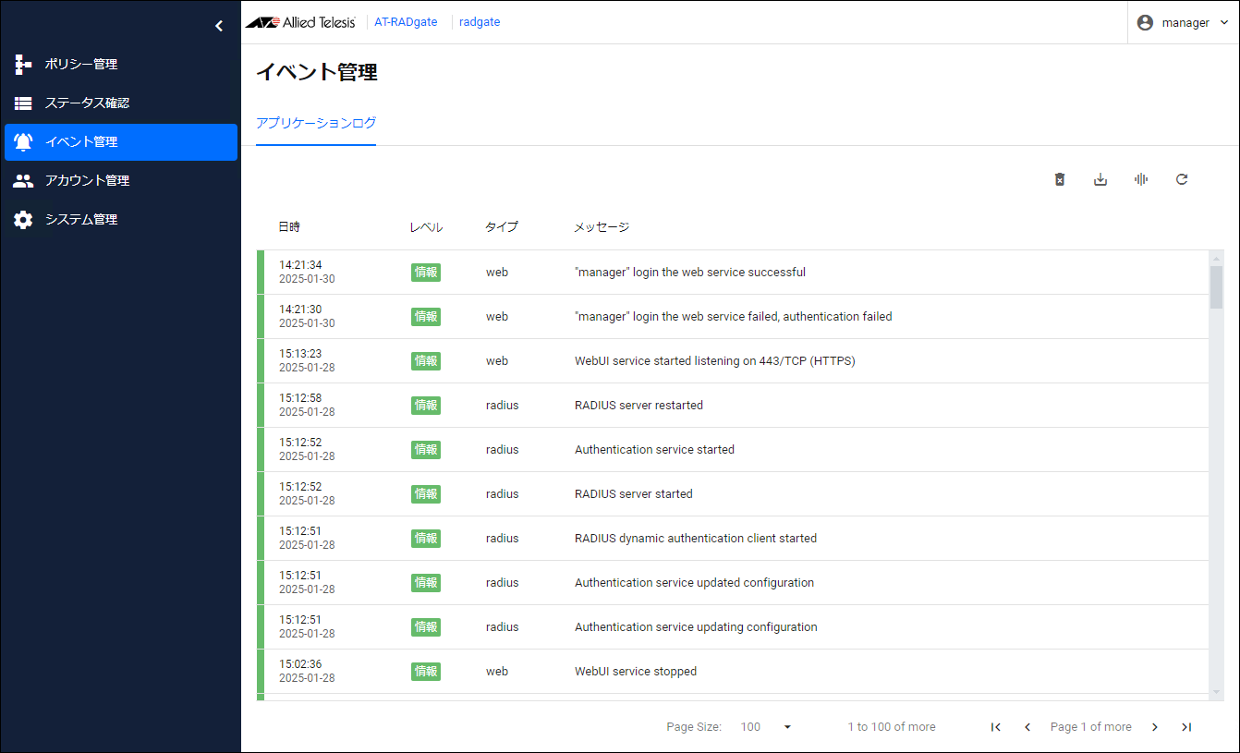Go to the first page of logs

pos(995,727)
